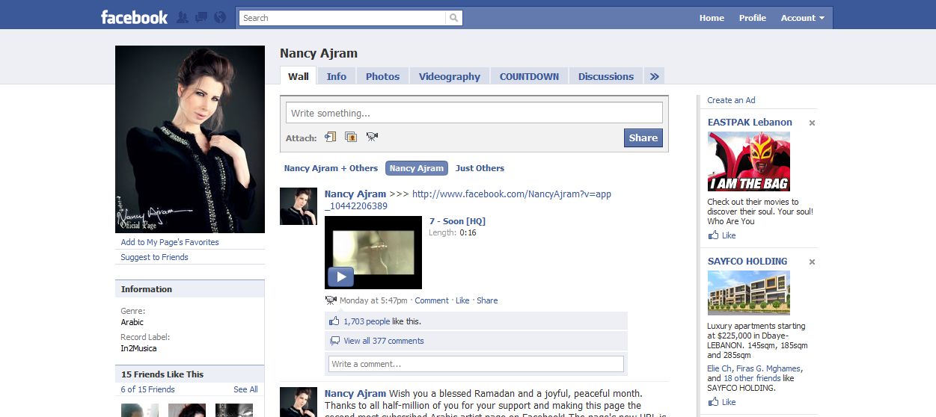Screen dimensions: 936x417
Task: Click the comment bubble icon beside View all
Action: pyautogui.click(x=334, y=341)
